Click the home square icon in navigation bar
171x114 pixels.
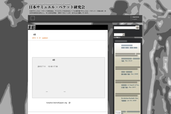(x=32, y=18)
